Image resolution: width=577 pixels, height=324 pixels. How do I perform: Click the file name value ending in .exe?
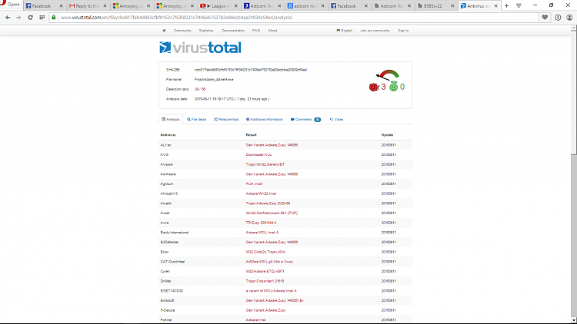214,79
